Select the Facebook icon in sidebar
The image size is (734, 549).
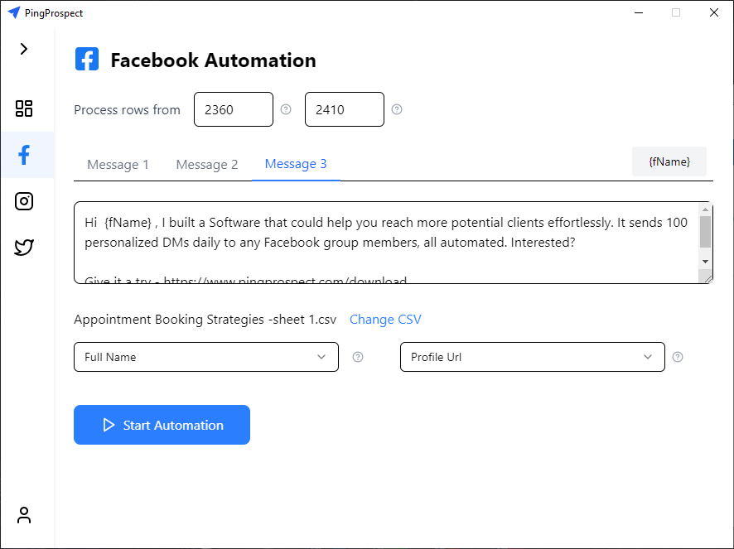coord(24,155)
